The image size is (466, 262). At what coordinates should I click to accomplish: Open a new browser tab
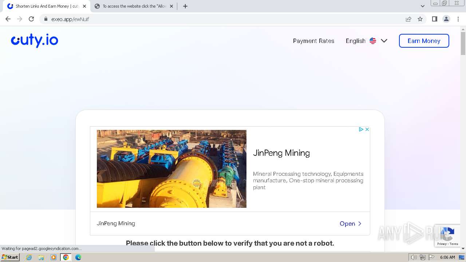click(185, 6)
